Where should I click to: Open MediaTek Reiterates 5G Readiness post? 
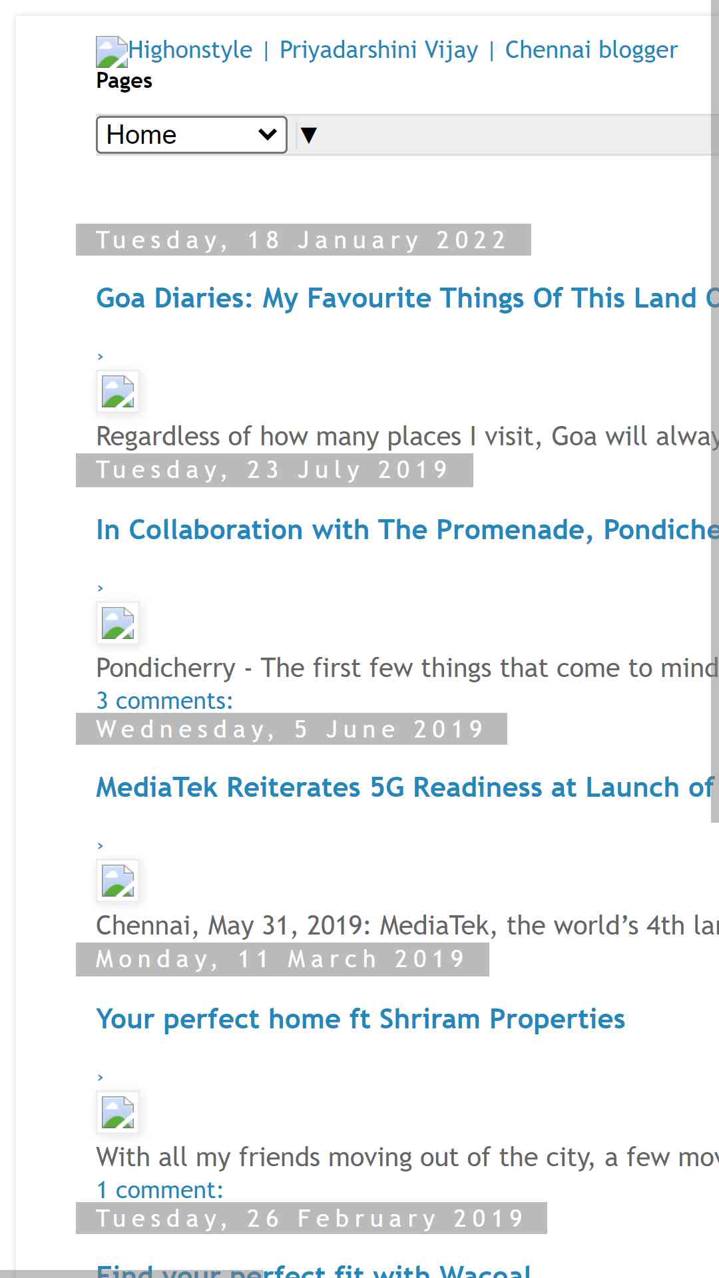[405, 787]
